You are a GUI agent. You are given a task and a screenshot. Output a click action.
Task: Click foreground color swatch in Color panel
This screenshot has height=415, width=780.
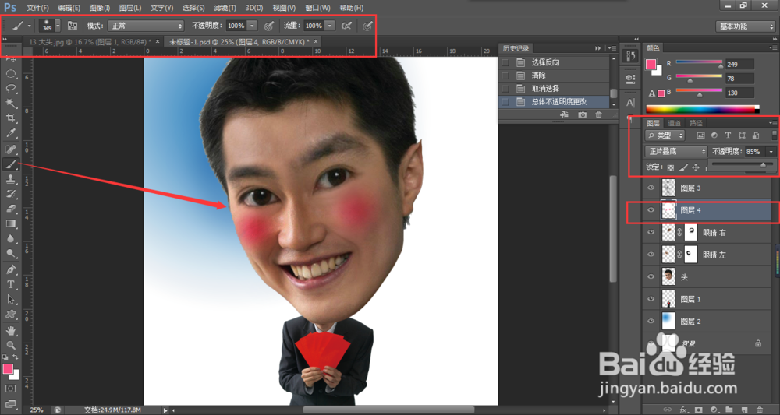651,64
